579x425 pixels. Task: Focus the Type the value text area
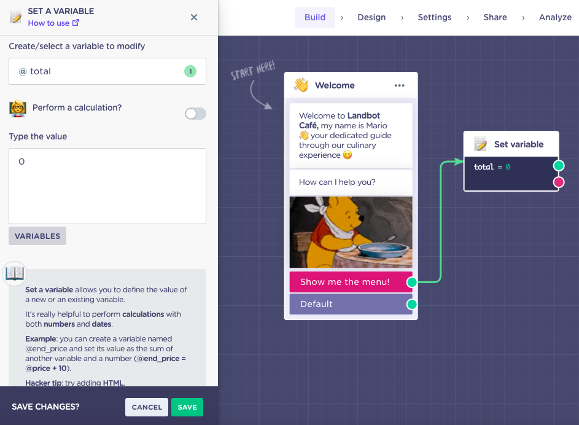pos(107,186)
